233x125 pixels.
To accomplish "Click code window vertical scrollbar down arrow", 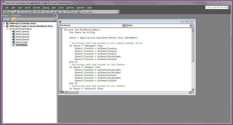I will pos(193,89).
